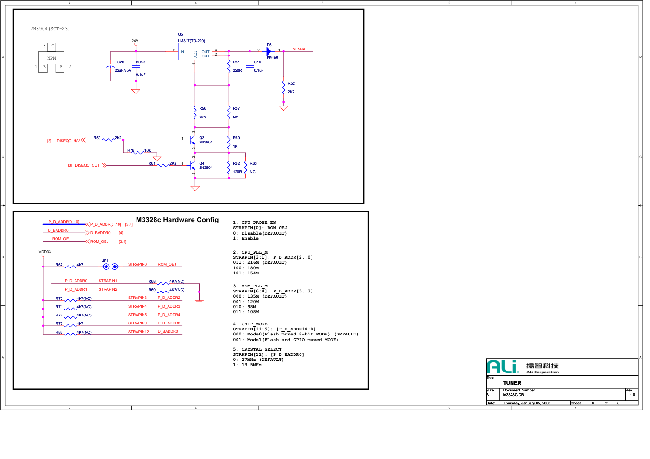
Task: Click the Q4 2N3904 transistor symbol
Action: [x=193, y=165]
